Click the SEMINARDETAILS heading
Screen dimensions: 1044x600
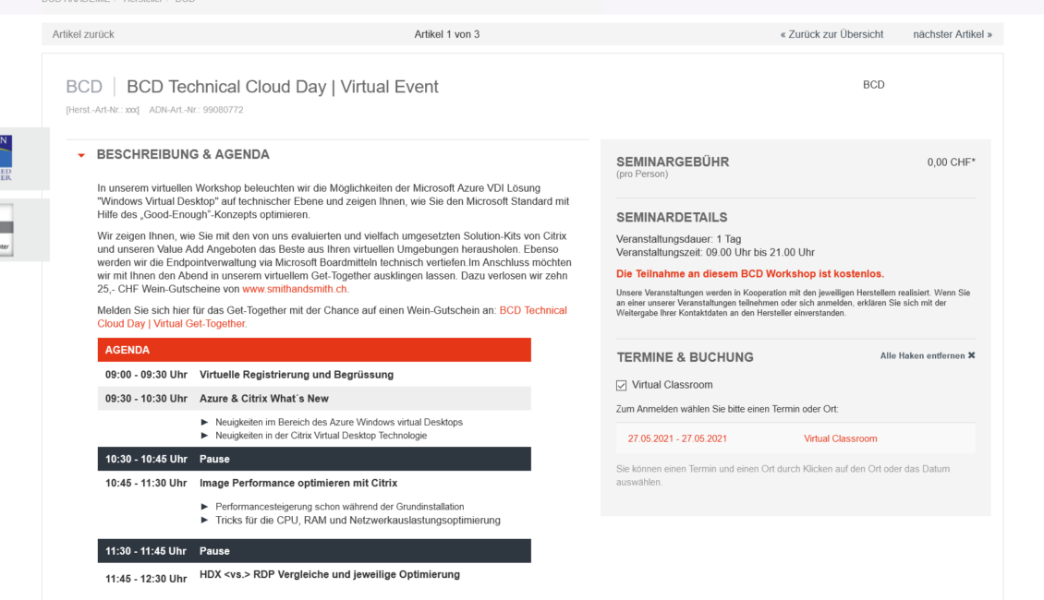pos(671,218)
